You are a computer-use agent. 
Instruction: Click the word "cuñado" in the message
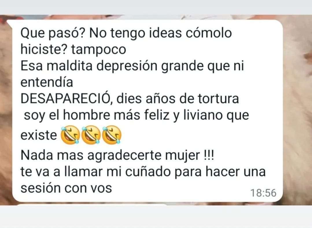click(x=148, y=172)
